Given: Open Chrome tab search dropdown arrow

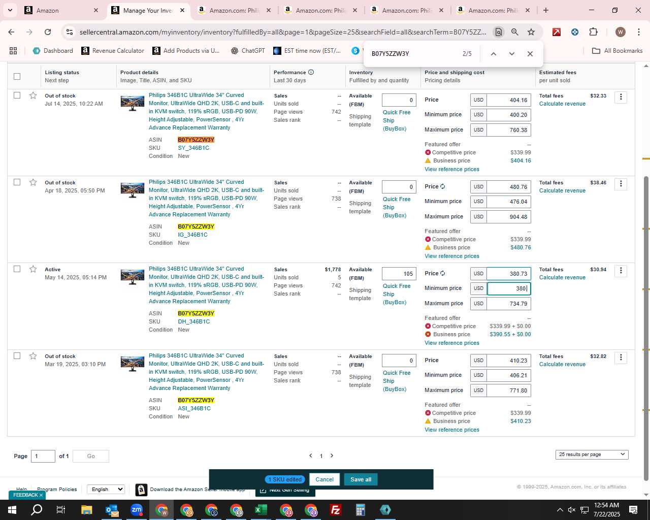Looking at the screenshot, I should pyautogui.click(x=10, y=10).
